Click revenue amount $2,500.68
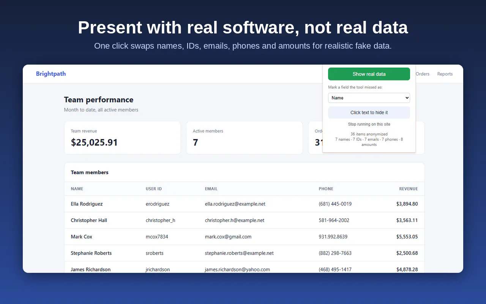The width and height of the screenshot is (486, 304). point(407,253)
